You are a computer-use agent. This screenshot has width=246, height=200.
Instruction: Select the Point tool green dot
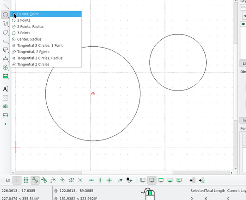(x=6, y=124)
